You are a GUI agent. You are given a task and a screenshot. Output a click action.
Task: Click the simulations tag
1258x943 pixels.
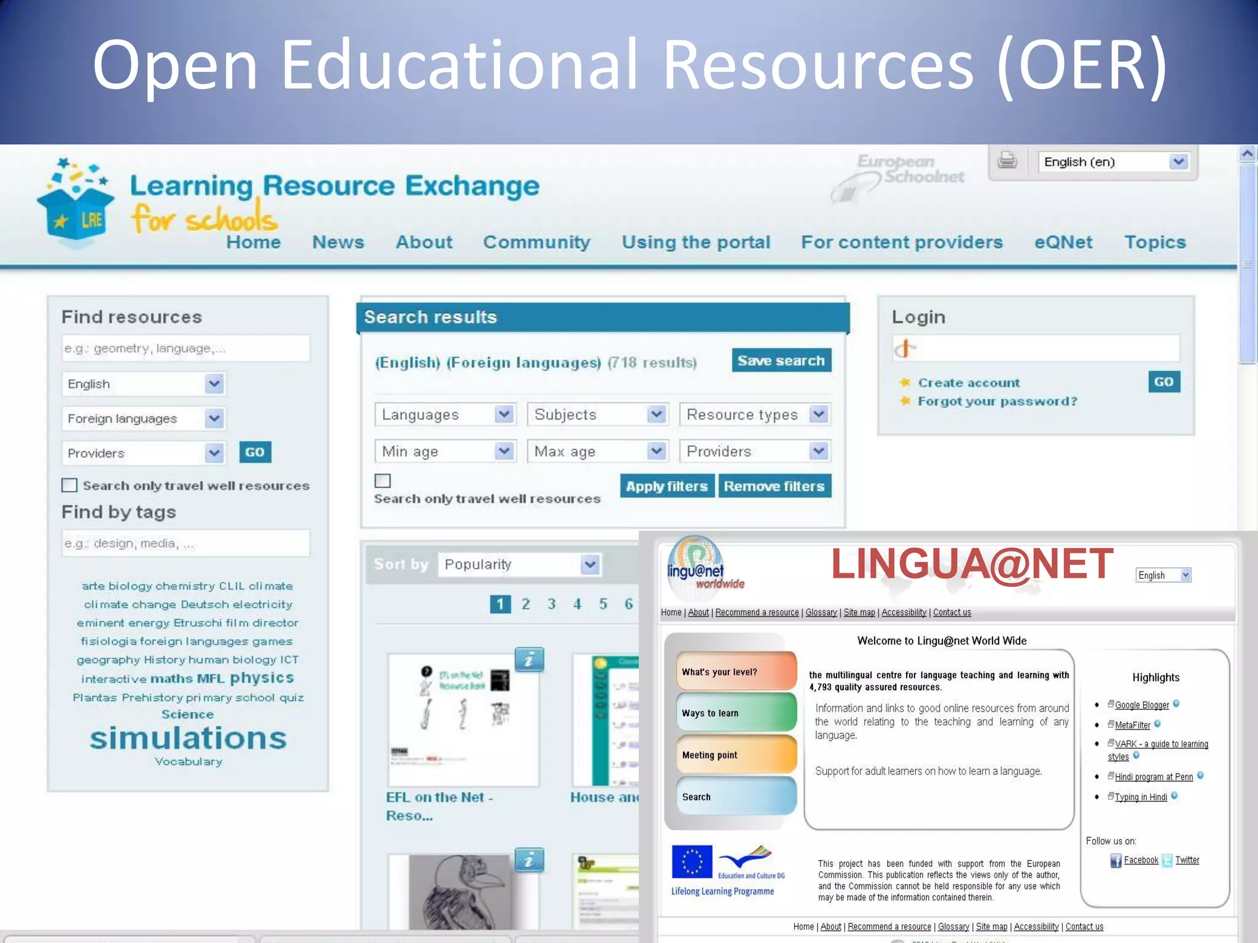click(x=188, y=738)
